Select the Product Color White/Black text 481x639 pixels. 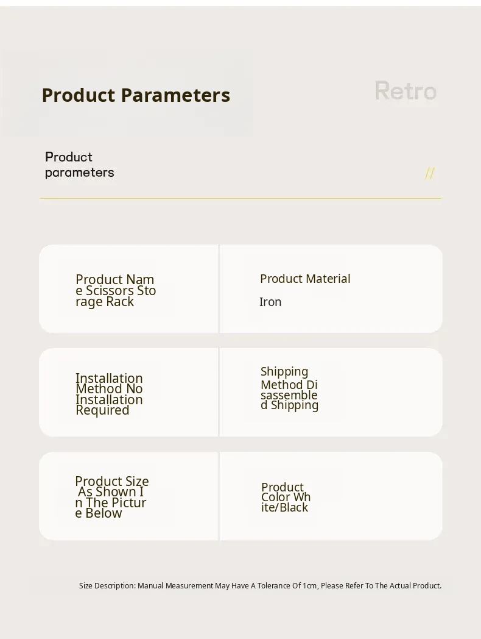[286, 497]
